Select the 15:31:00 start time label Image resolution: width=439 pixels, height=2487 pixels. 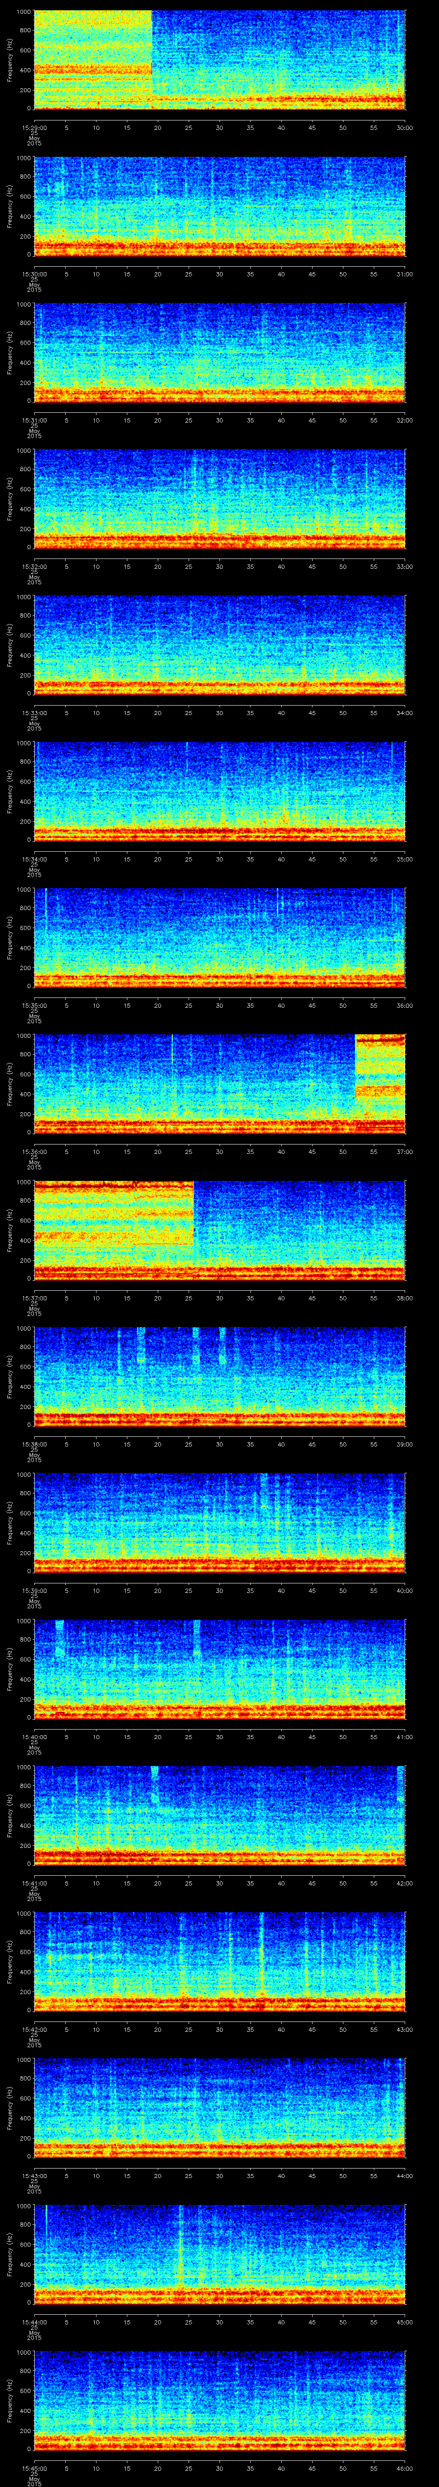pyautogui.click(x=35, y=420)
